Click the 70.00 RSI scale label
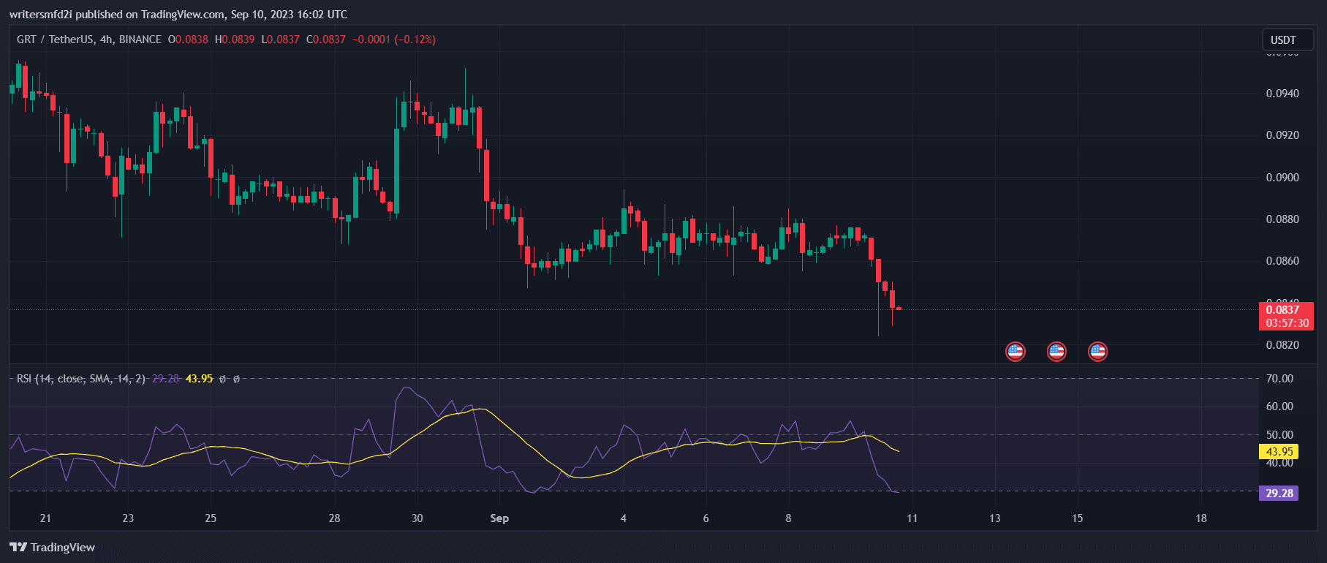 pyautogui.click(x=1279, y=379)
